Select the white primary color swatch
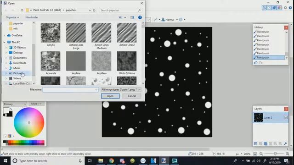Image resolution: width=294 pixels, height=165 pixels. pyautogui.click(x=6, y=110)
